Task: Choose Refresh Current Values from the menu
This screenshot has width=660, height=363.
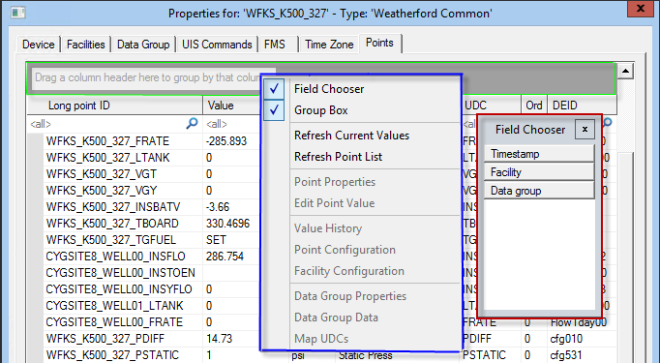Action: click(x=351, y=136)
